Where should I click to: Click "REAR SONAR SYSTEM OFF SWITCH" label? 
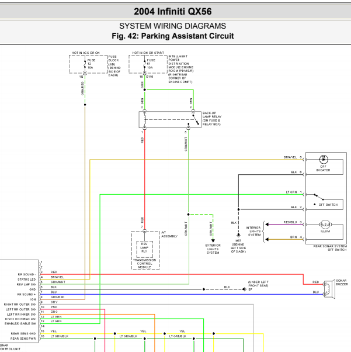pyautogui.click(x=330, y=248)
